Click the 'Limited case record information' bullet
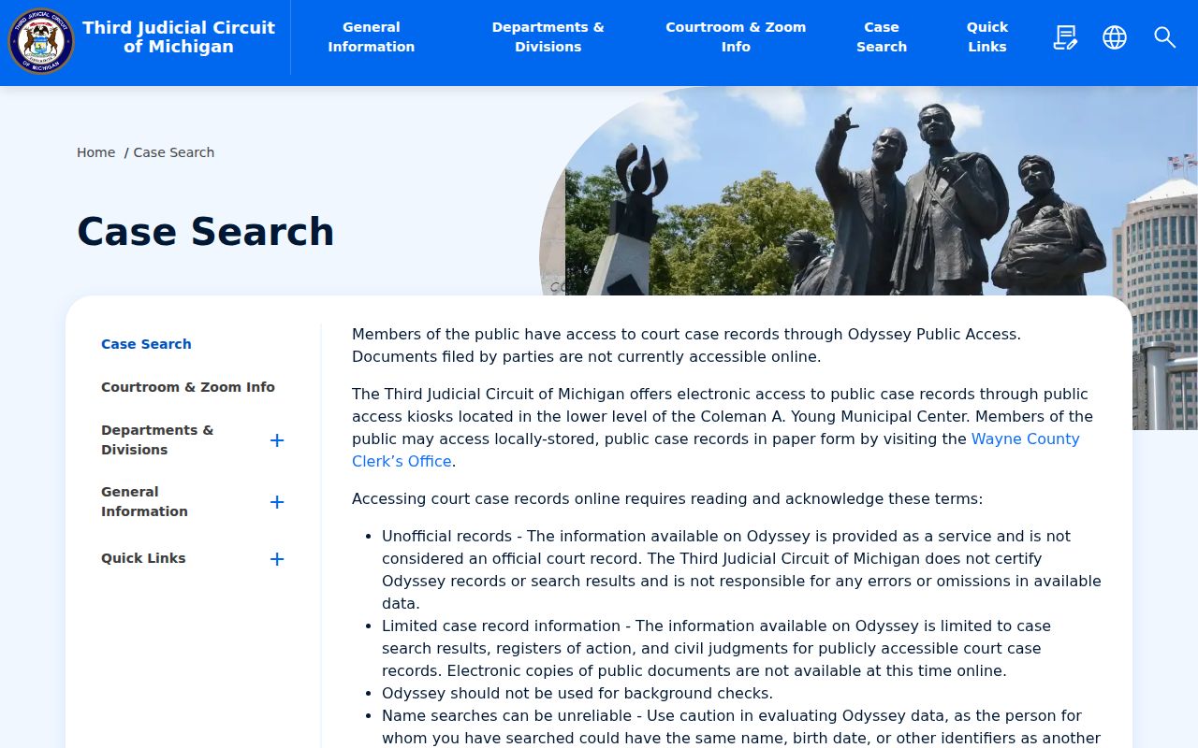 point(716,648)
